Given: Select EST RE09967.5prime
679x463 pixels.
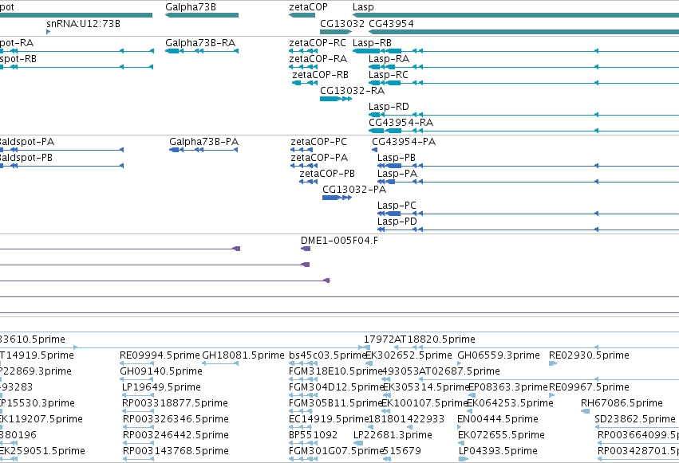Looking at the screenshot, I should point(589,387).
